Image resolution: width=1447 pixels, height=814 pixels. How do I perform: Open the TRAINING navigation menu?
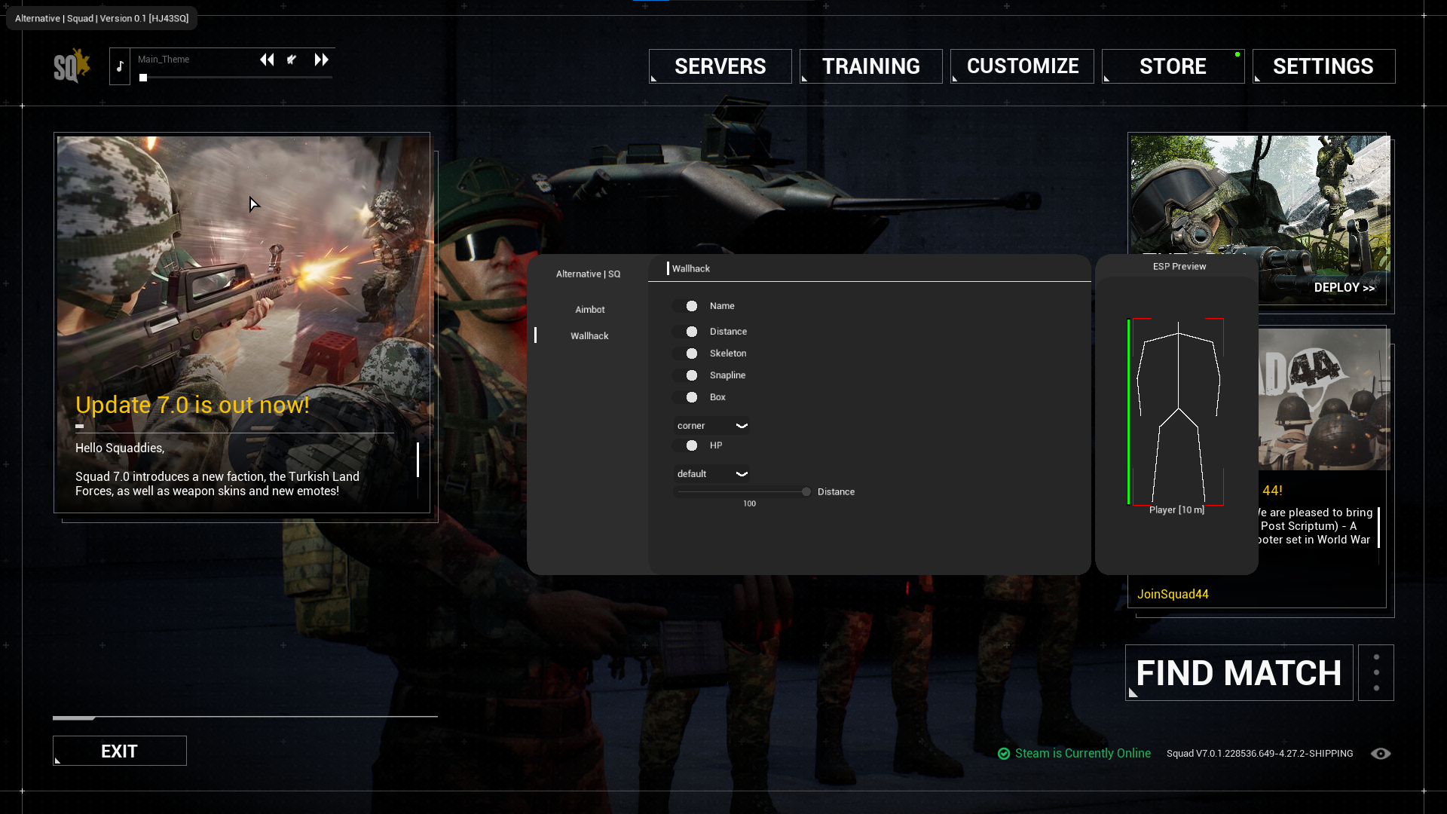tap(870, 66)
